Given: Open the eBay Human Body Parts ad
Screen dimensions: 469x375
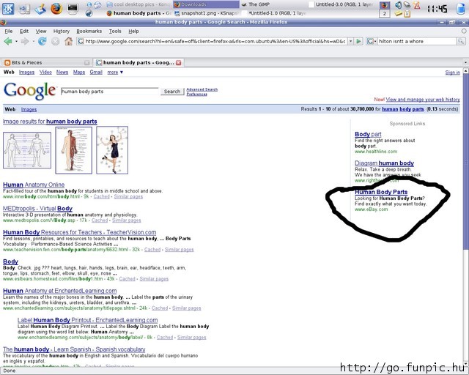Looking at the screenshot, I should 381,192.
